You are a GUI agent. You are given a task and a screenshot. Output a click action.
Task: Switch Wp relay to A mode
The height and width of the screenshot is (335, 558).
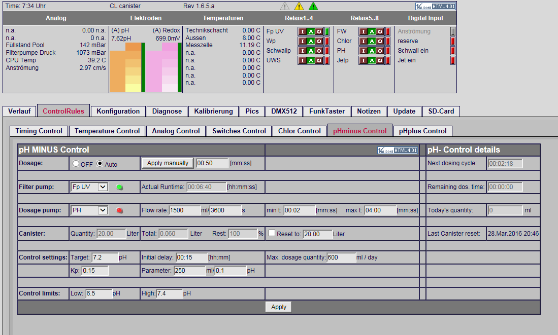click(311, 41)
